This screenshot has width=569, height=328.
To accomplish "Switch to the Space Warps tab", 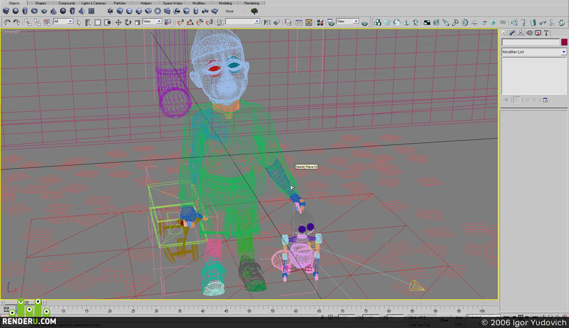I will point(172,3).
